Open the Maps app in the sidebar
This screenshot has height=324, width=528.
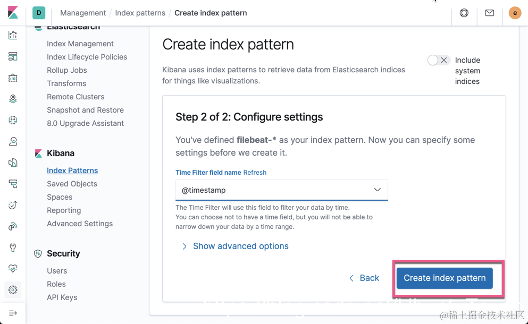[13, 99]
